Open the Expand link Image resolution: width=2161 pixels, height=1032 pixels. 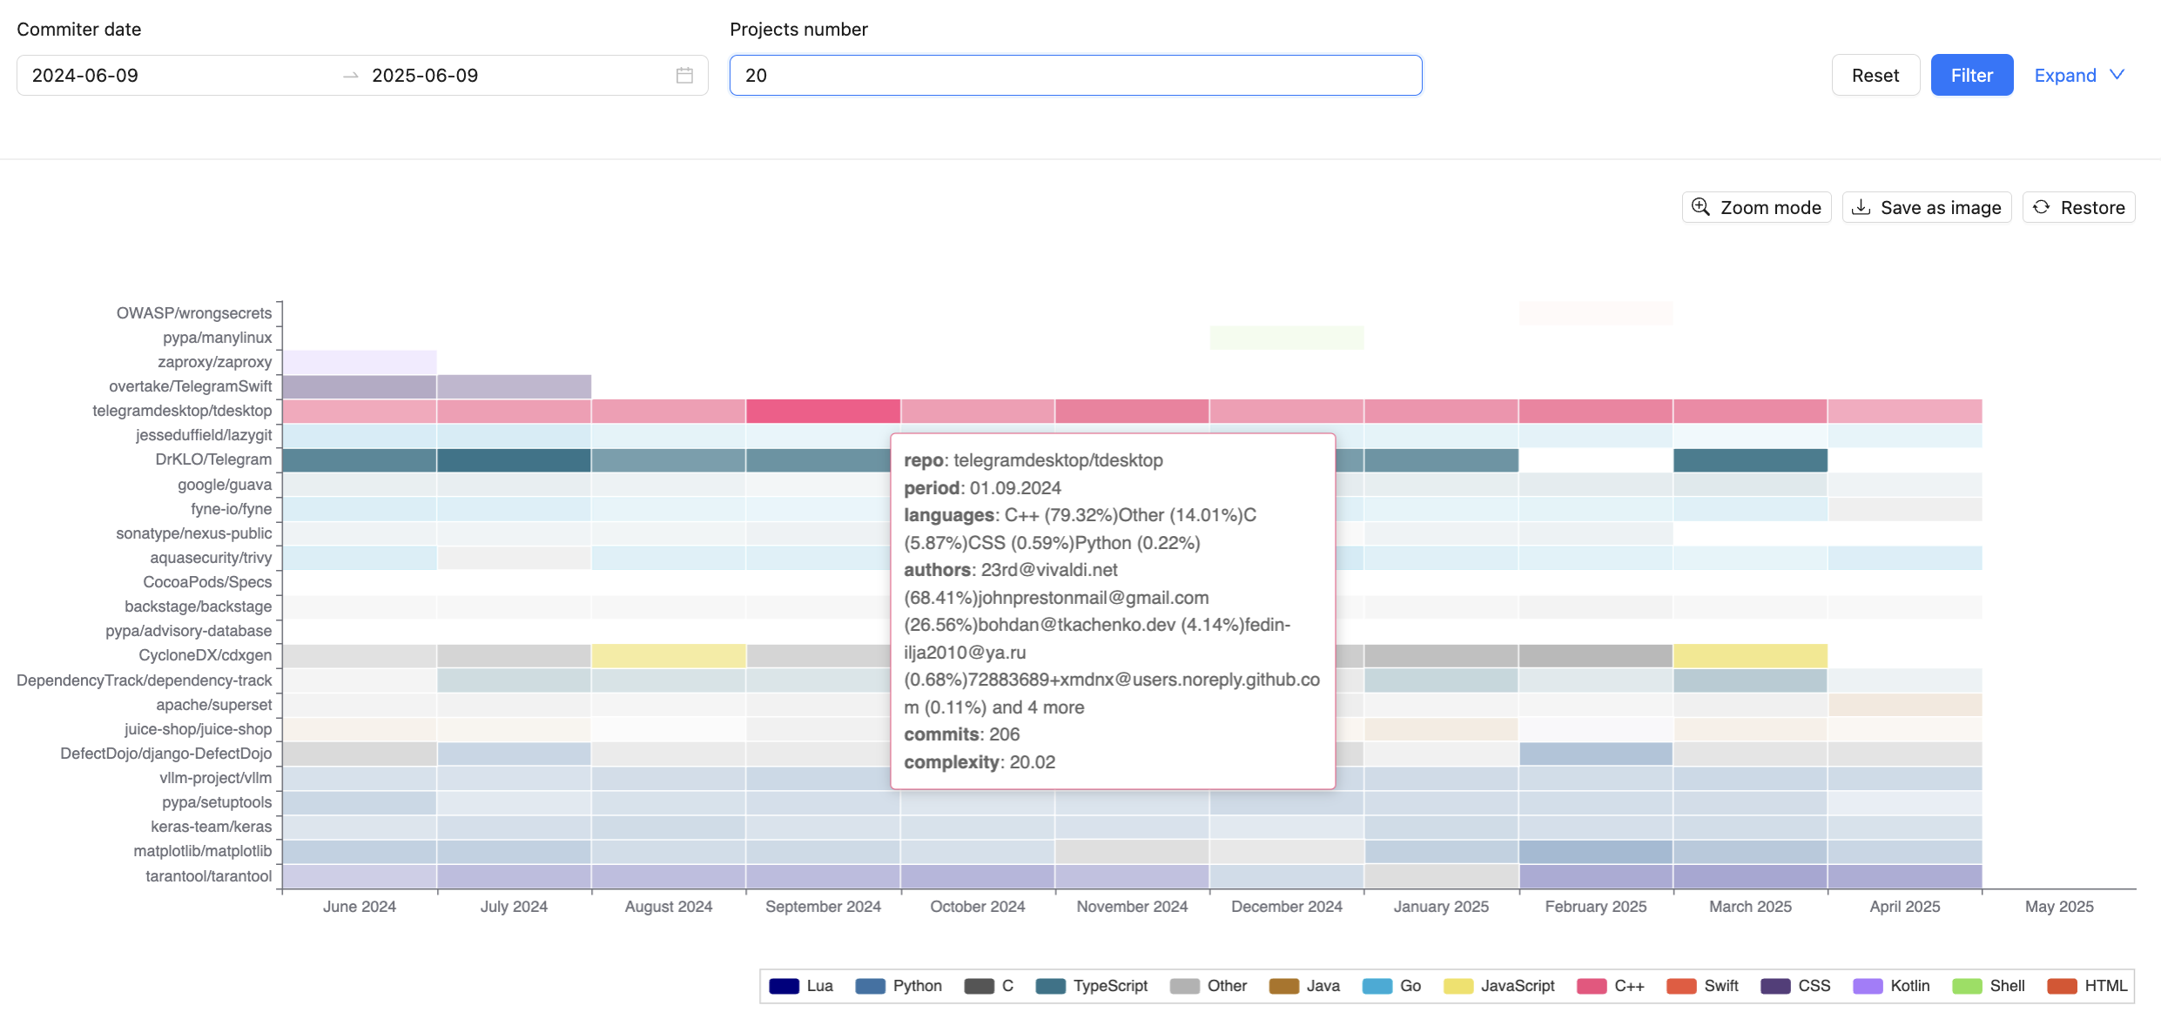click(x=2079, y=76)
